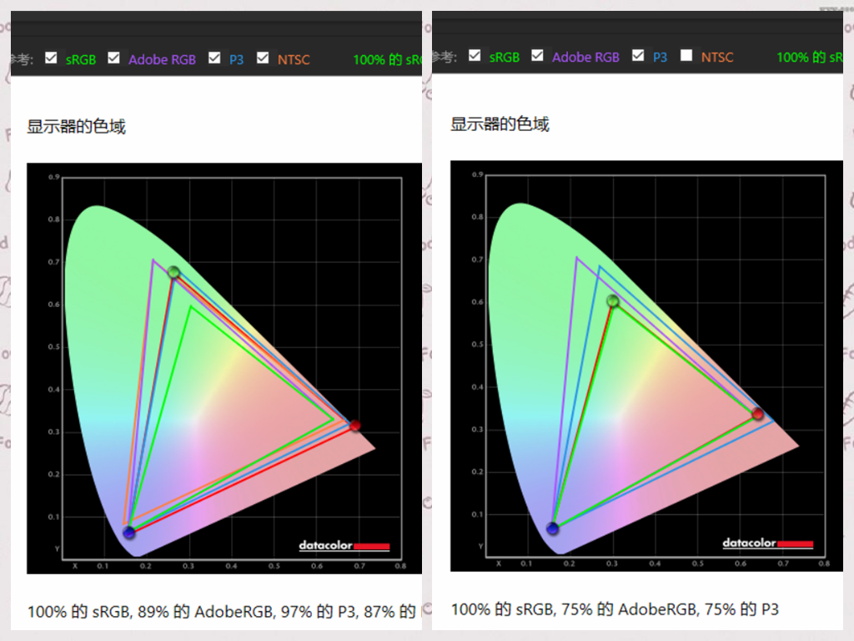
Task: Click green primary marker in 97% P3 chart
Action: click(173, 272)
